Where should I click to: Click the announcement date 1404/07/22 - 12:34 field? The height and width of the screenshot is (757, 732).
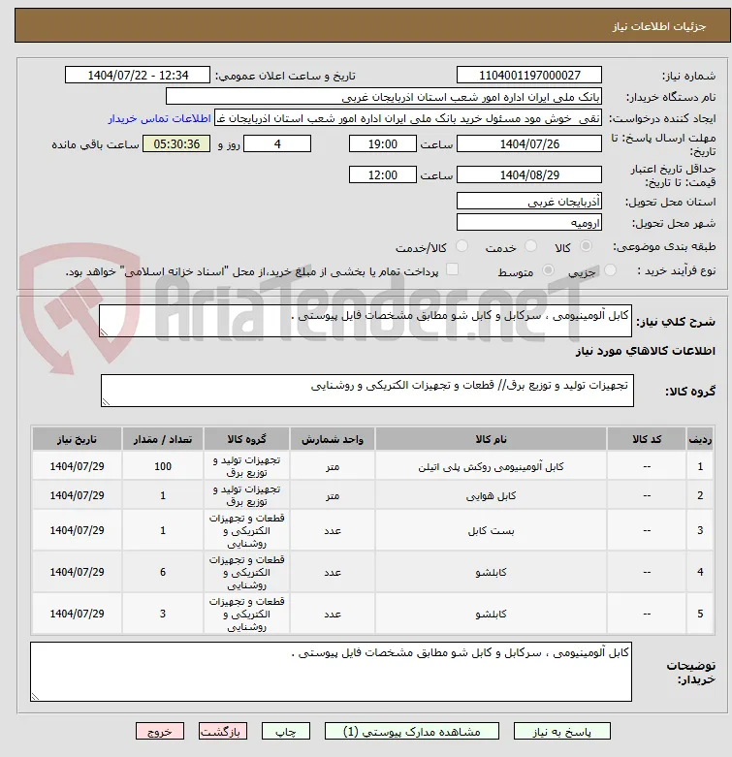(138, 76)
